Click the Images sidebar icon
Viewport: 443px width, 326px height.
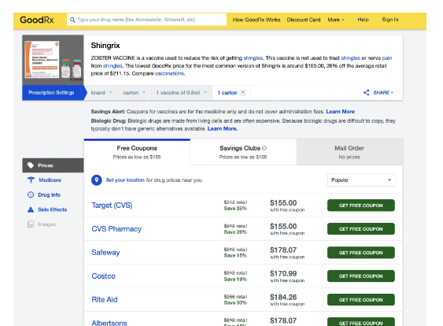[31, 224]
